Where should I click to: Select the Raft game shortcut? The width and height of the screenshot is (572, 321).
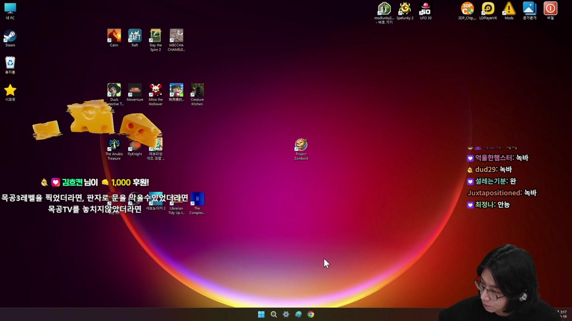coord(135,38)
